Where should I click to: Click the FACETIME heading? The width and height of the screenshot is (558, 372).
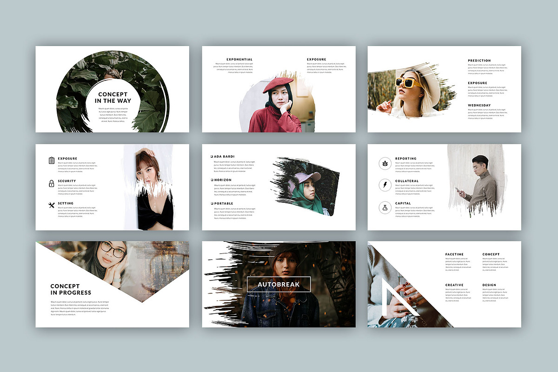[x=454, y=254]
